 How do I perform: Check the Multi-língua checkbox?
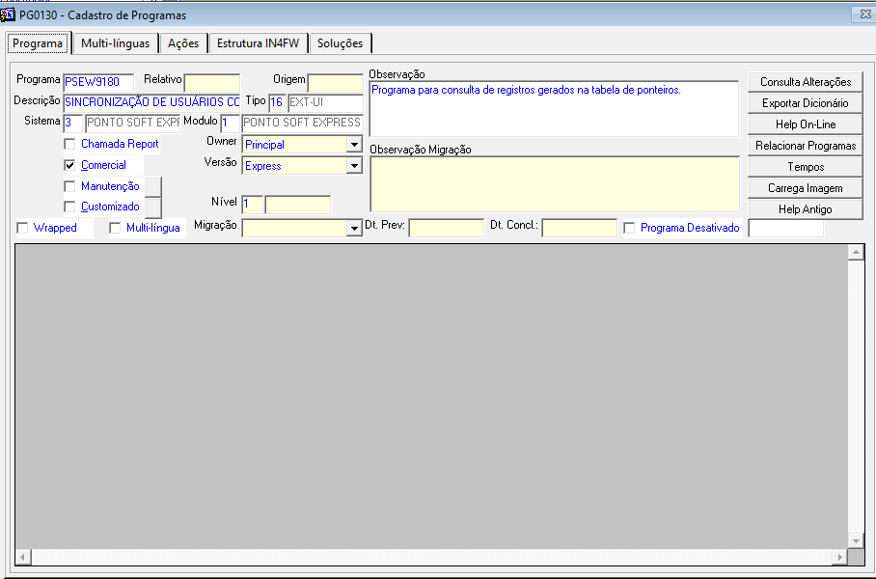point(115,228)
